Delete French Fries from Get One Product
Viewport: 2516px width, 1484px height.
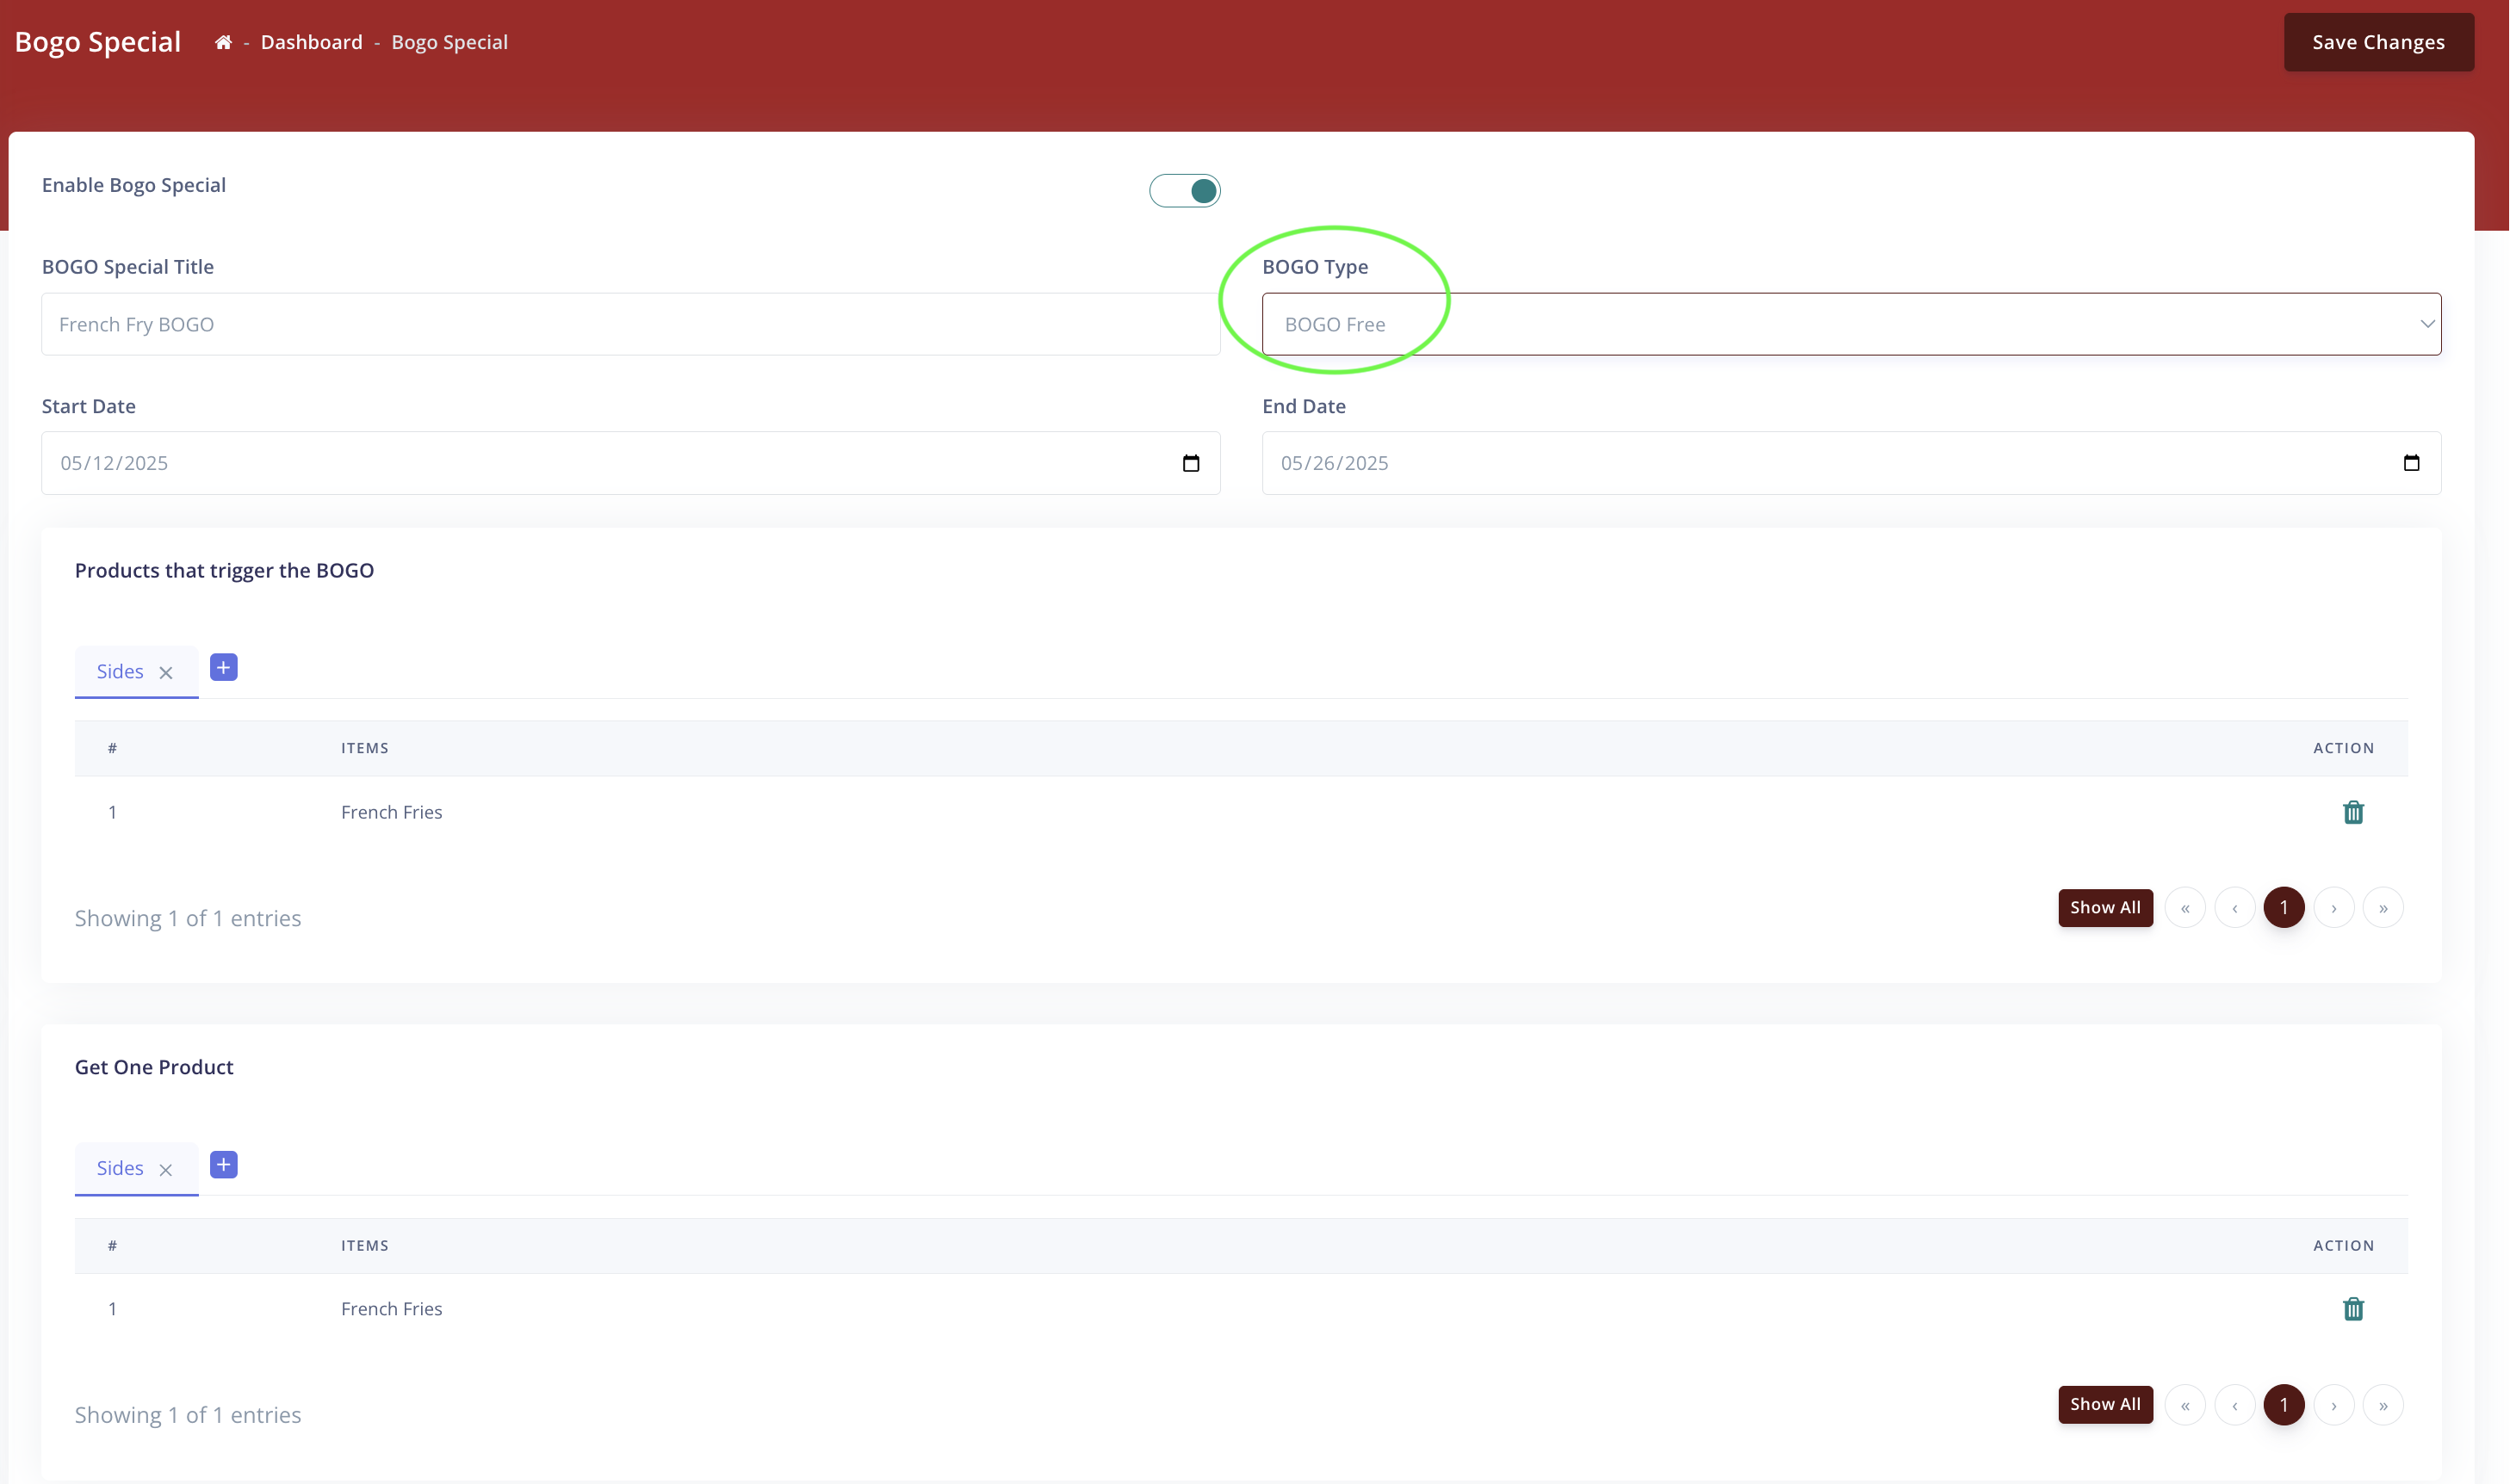click(x=2353, y=1309)
